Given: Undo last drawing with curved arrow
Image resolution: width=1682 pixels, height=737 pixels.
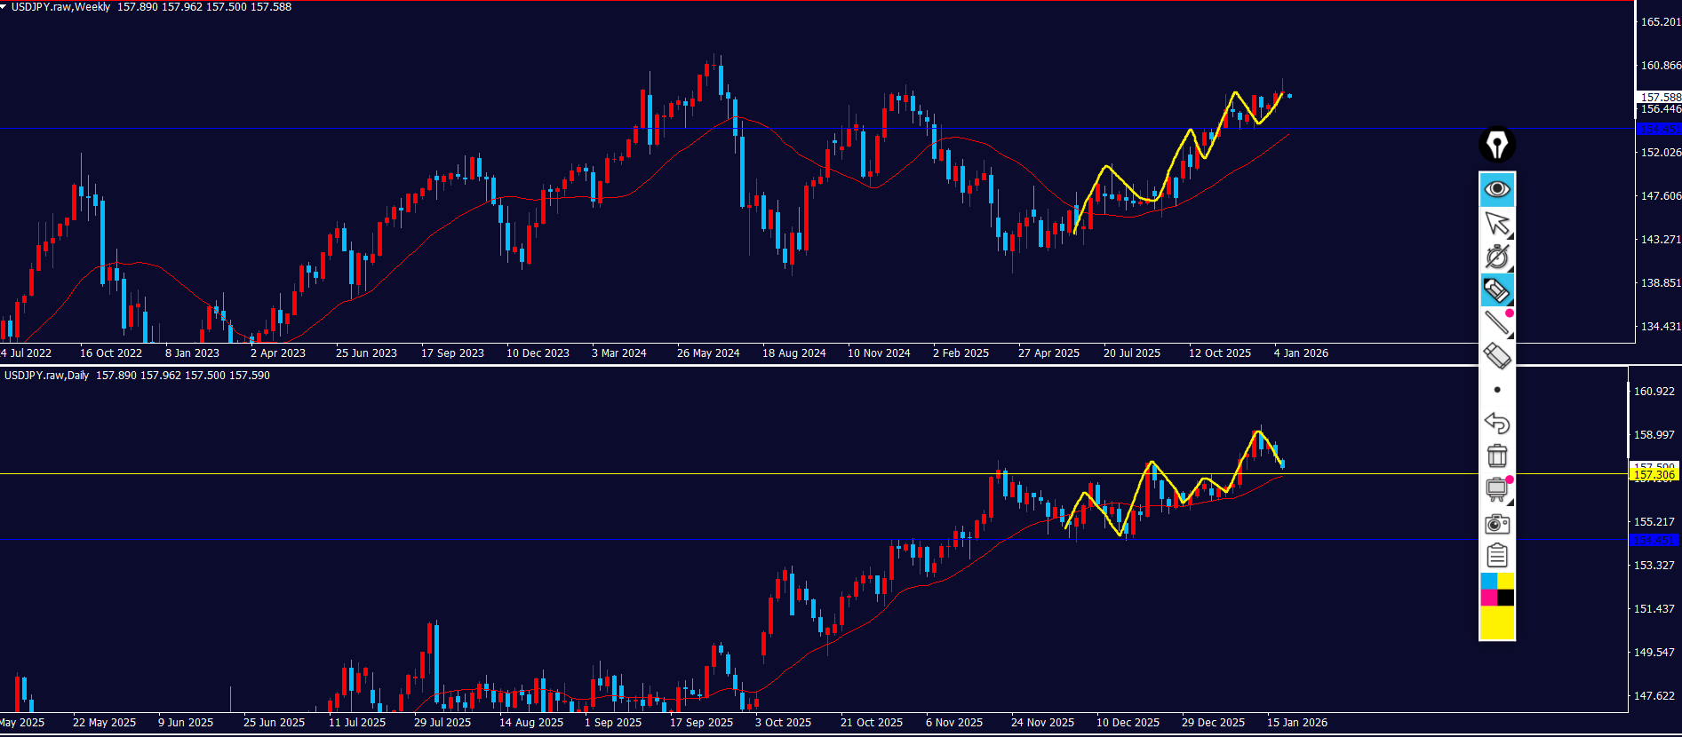Looking at the screenshot, I should (1497, 423).
